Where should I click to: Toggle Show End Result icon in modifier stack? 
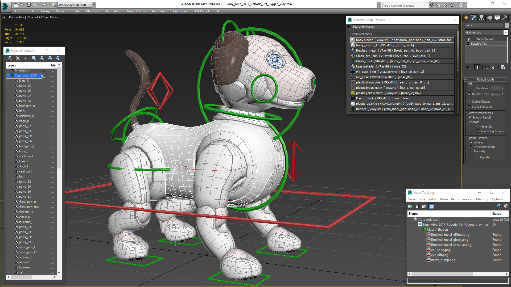point(478,67)
